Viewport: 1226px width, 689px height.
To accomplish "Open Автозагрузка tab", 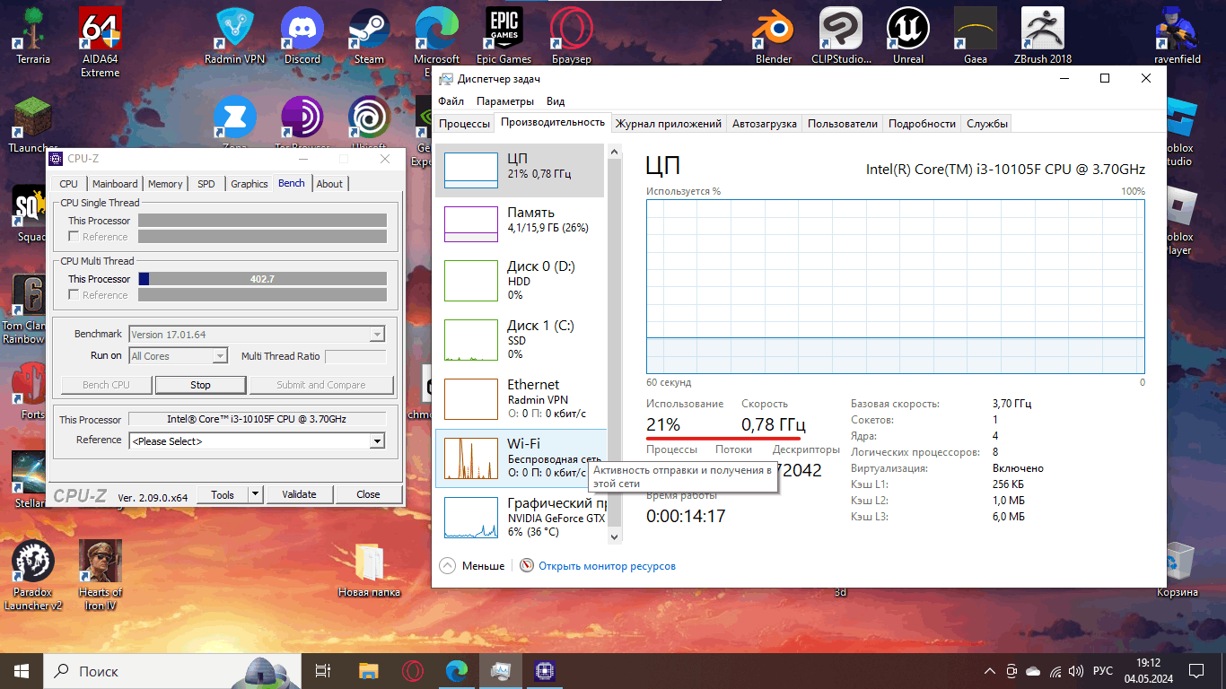I will (x=764, y=124).
